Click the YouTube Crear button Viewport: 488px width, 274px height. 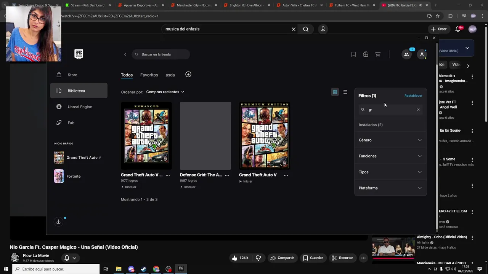[439, 29]
